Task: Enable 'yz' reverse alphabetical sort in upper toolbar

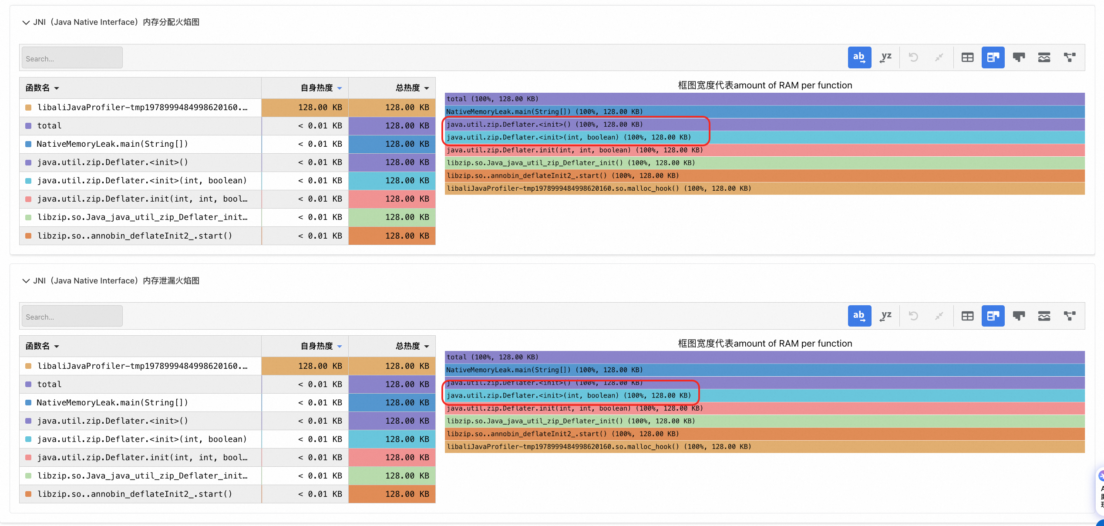Action: tap(885, 57)
